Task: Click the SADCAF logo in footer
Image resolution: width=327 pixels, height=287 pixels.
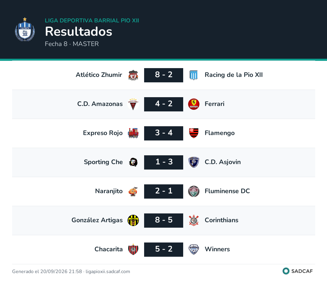Action: point(298,271)
